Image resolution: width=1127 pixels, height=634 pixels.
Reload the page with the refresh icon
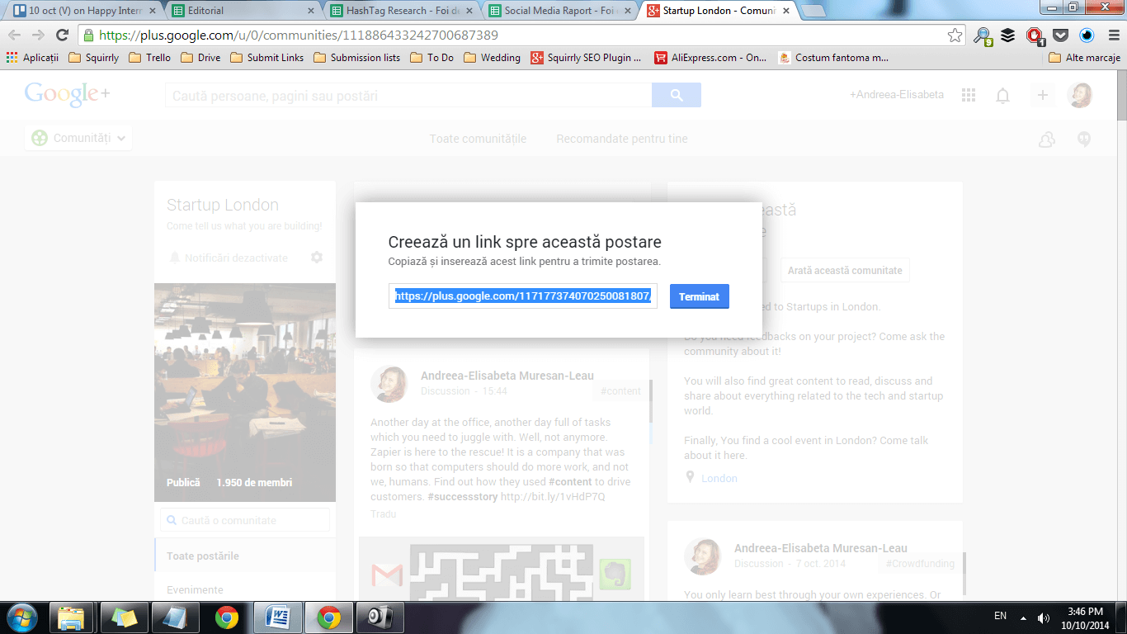coord(62,35)
